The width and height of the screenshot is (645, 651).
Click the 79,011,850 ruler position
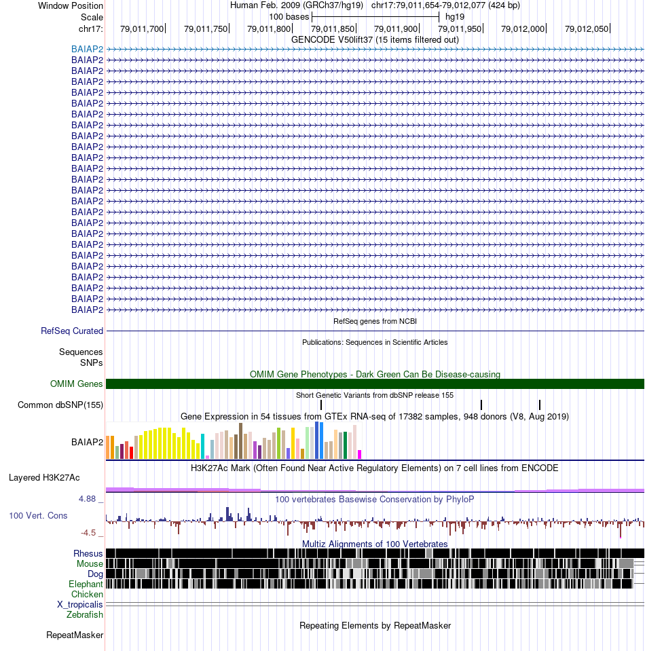[333, 29]
